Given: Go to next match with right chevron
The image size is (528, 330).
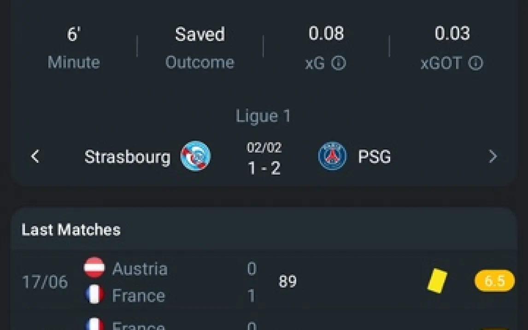Looking at the screenshot, I should 493,157.
